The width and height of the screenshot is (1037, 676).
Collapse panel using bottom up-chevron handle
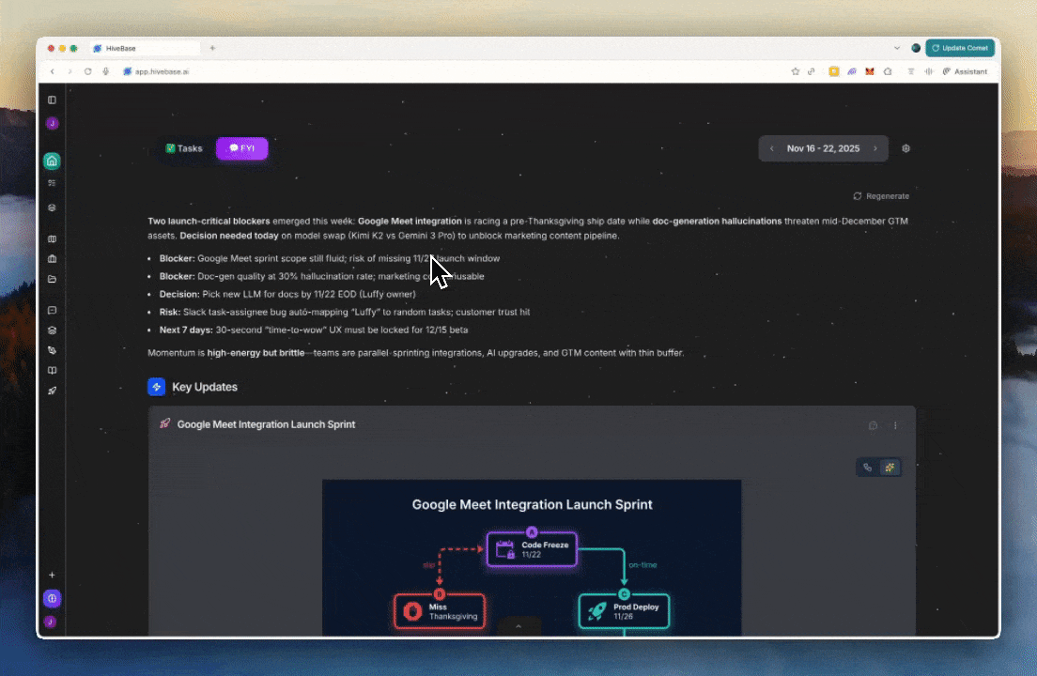coord(518,625)
